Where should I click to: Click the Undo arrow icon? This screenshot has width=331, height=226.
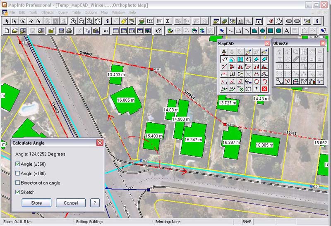[106, 31]
